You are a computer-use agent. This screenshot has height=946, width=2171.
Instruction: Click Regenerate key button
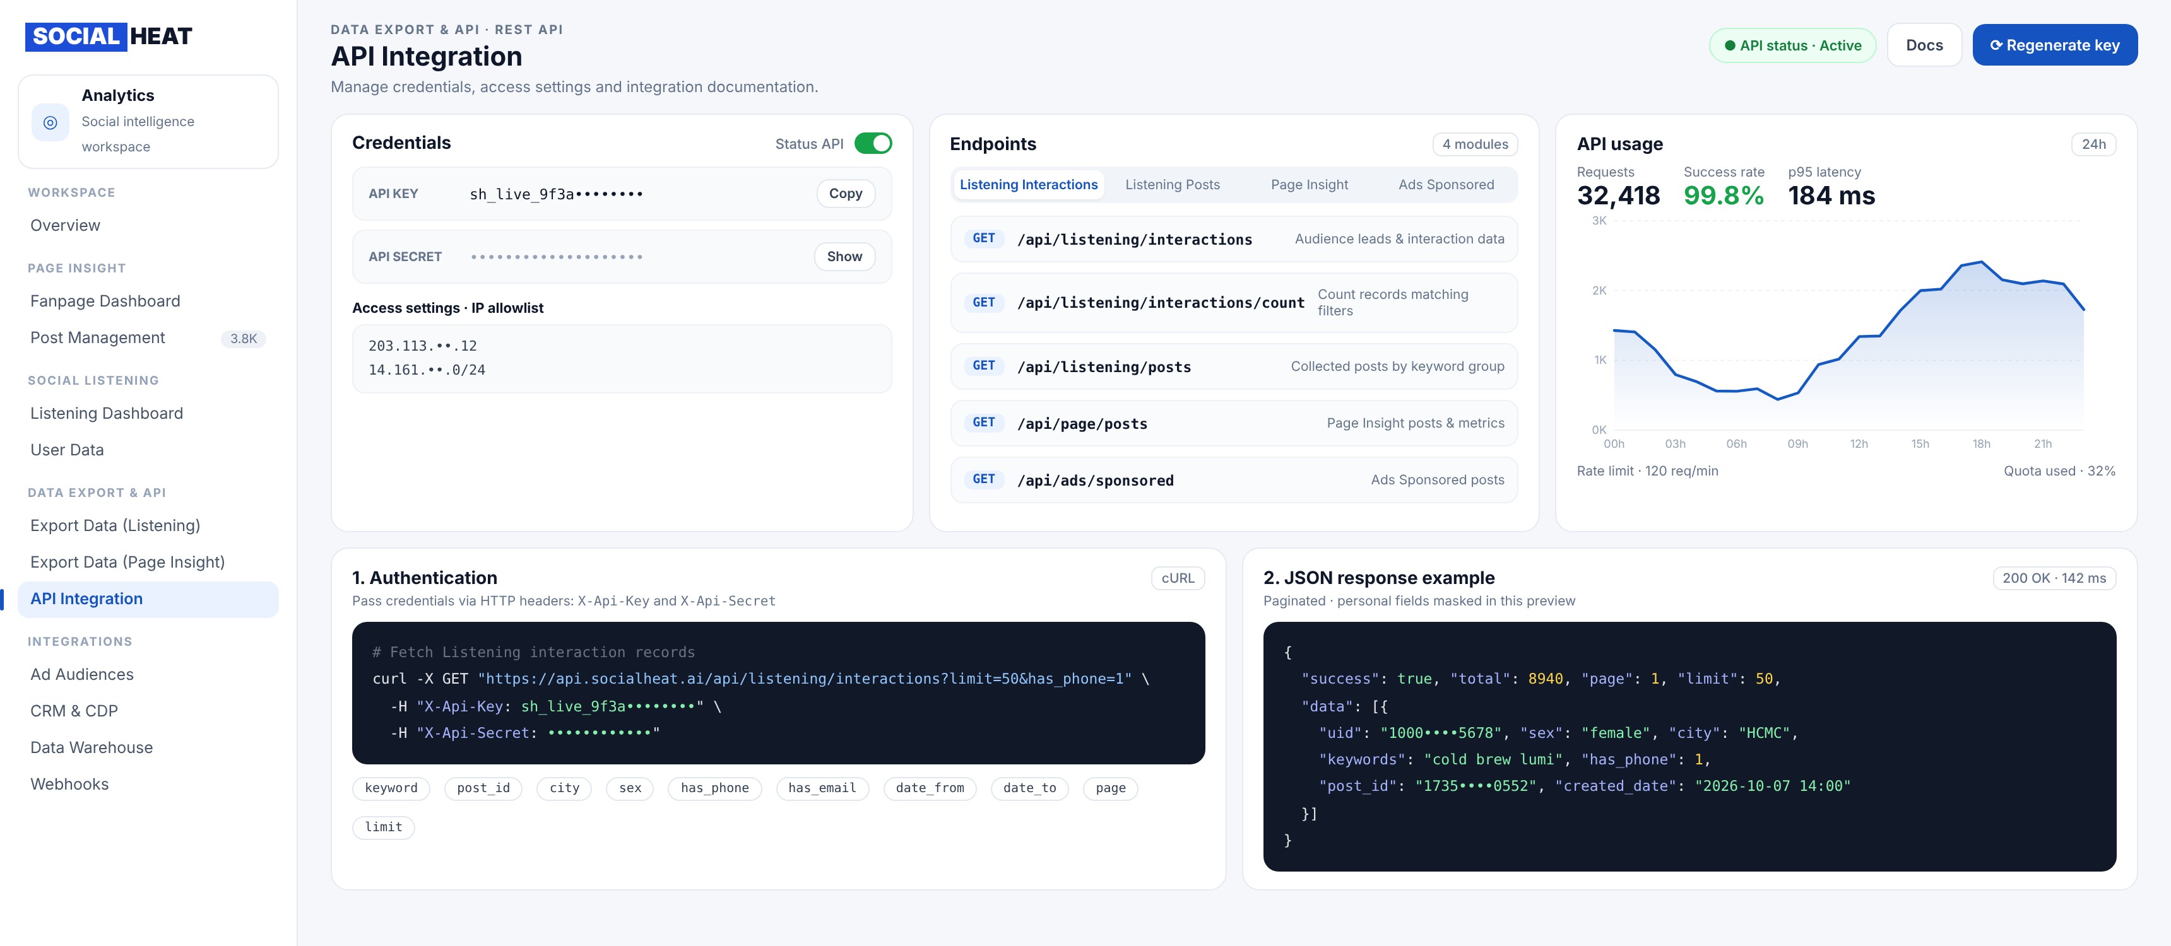[2054, 45]
